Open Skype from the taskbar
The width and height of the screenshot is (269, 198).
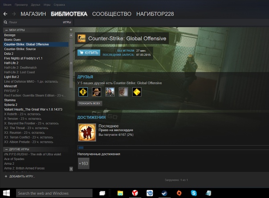(x=194, y=193)
